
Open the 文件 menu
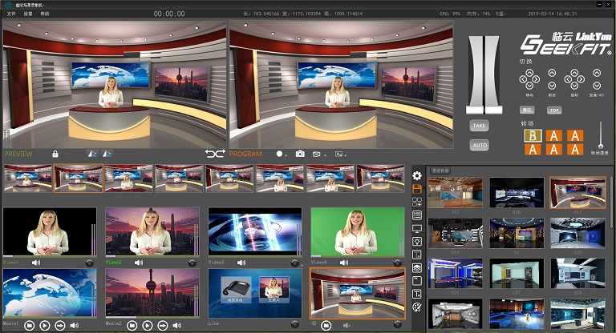[x=11, y=14]
